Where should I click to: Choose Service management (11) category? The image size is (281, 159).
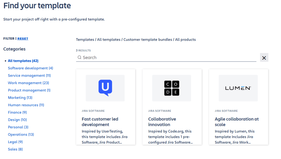29,76
